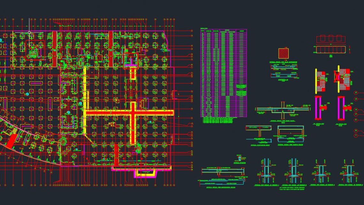This screenshot has width=364, height=205.
Task: Select the T-shaped beam section detail
Action: click(x=259, y=131)
